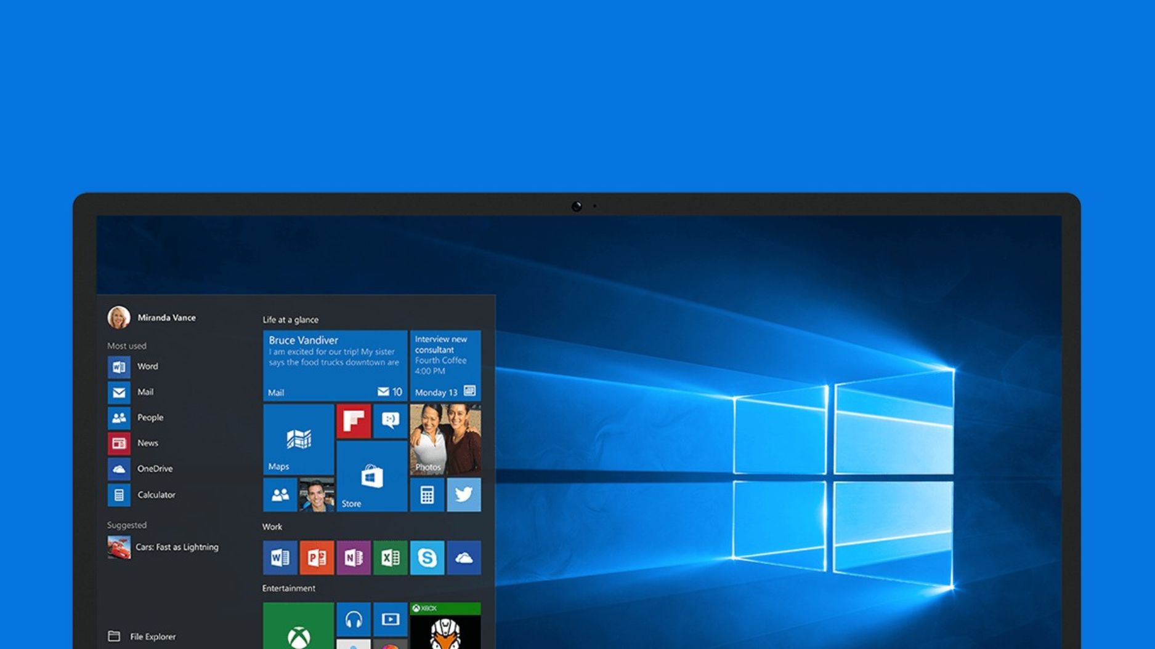Launch the Skype tile under Work
The width and height of the screenshot is (1155, 649).
pos(427,558)
